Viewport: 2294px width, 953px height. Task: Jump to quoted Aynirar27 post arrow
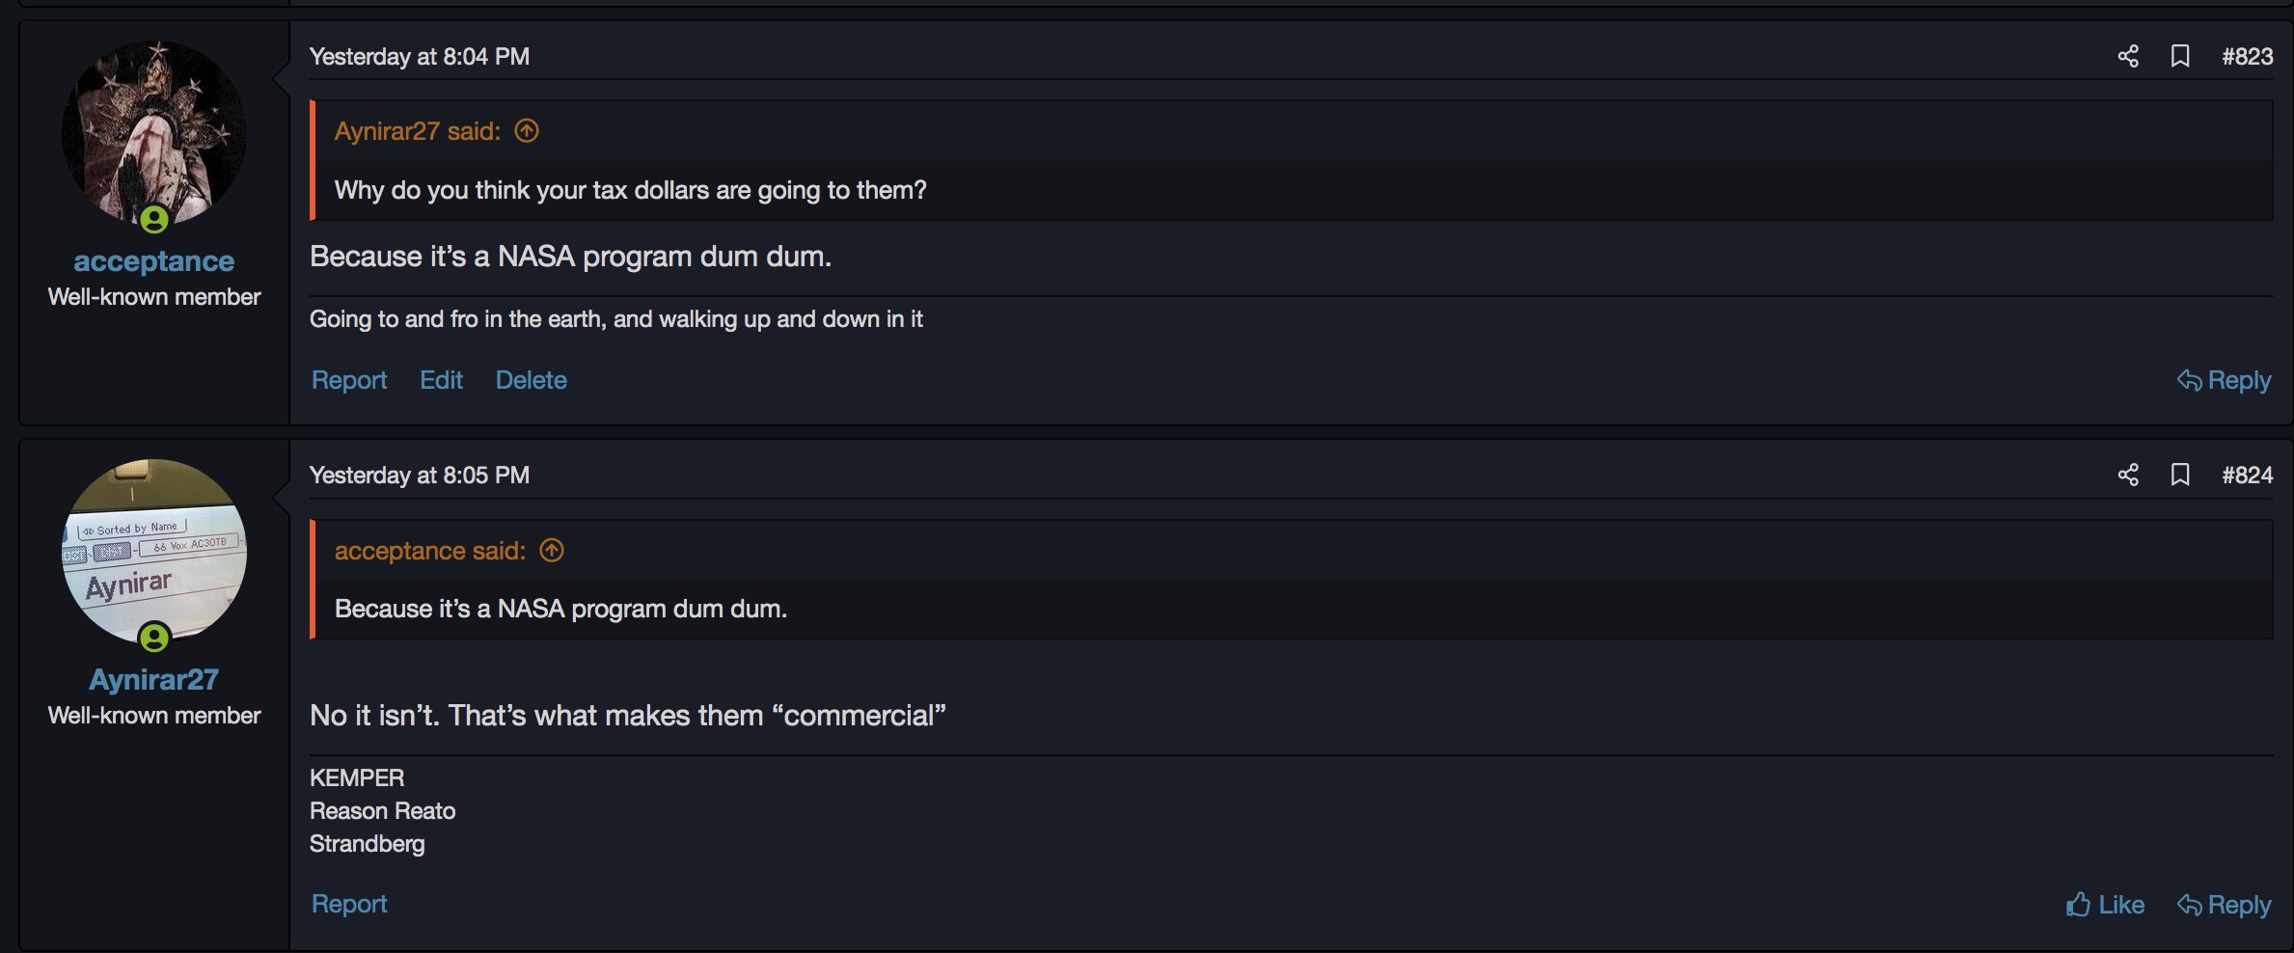click(527, 130)
